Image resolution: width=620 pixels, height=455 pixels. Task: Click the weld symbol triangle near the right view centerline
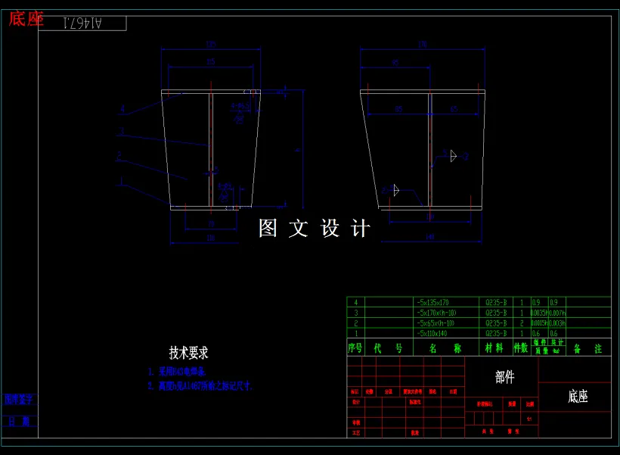coord(453,157)
